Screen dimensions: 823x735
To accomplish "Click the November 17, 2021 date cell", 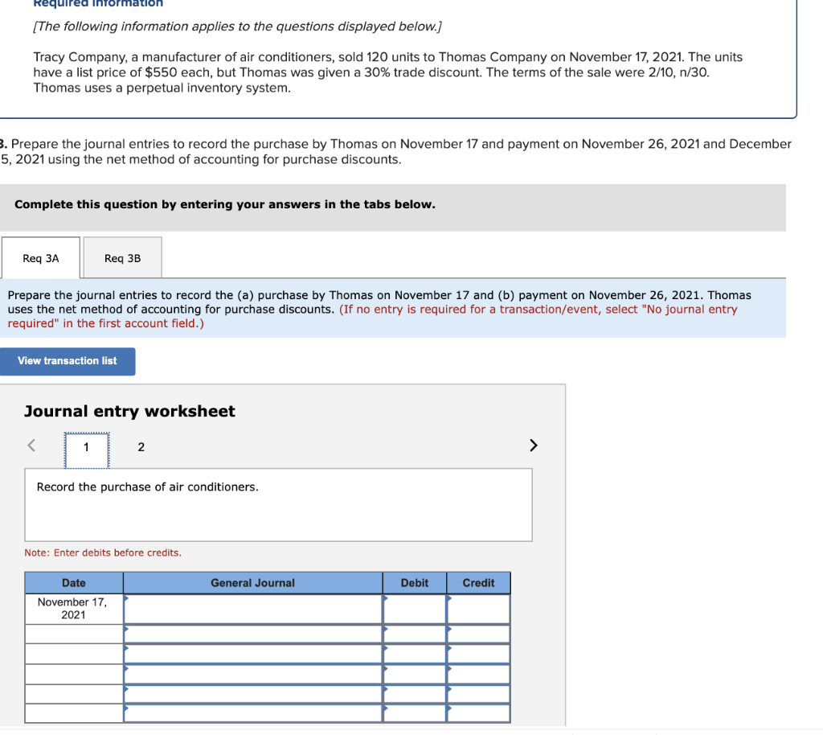I will [x=73, y=609].
